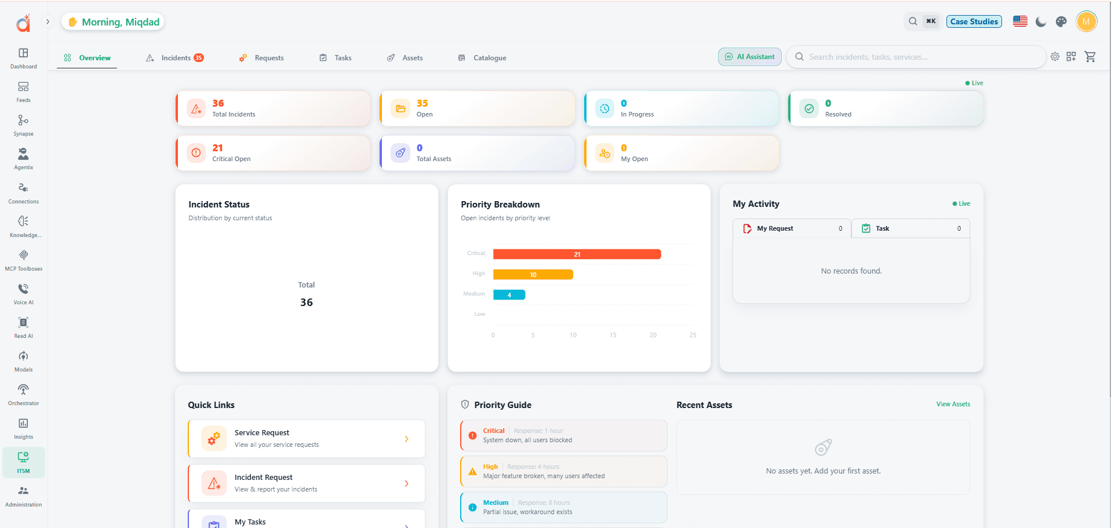Select the Task activity tab
Viewport: 1111px width, 528px height.
click(x=910, y=228)
